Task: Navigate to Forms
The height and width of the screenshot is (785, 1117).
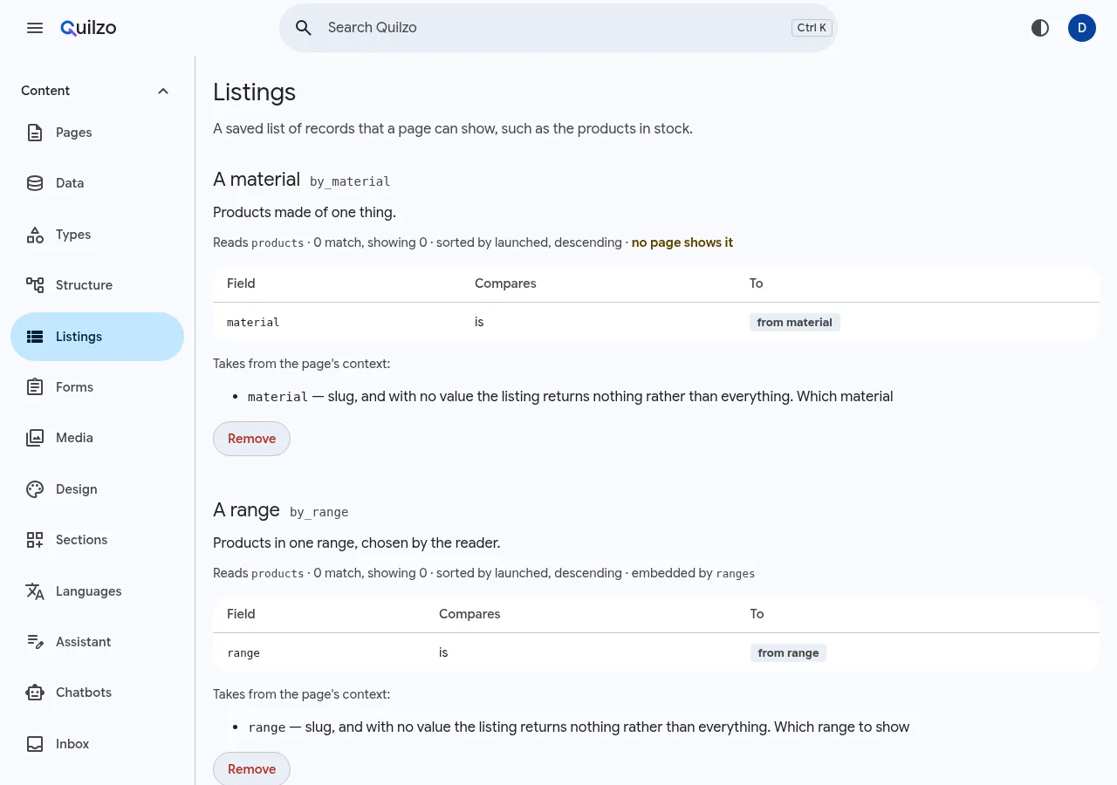Action: pos(97,387)
